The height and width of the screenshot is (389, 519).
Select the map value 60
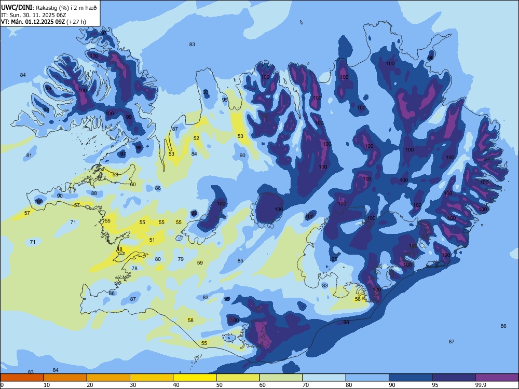[133, 184]
